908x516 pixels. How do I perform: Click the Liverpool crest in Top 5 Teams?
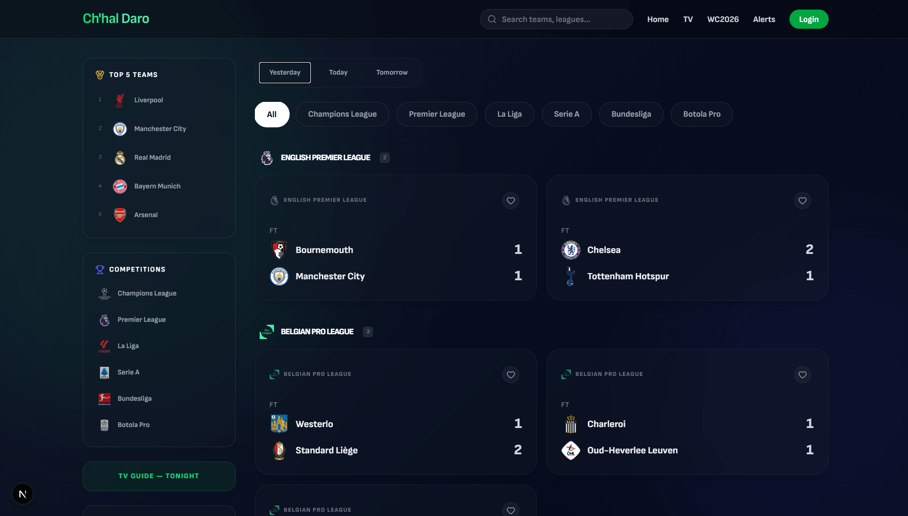[120, 100]
